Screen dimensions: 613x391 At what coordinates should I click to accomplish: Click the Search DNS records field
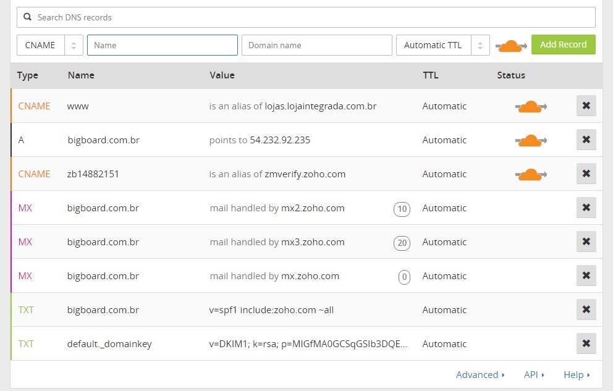pos(306,17)
